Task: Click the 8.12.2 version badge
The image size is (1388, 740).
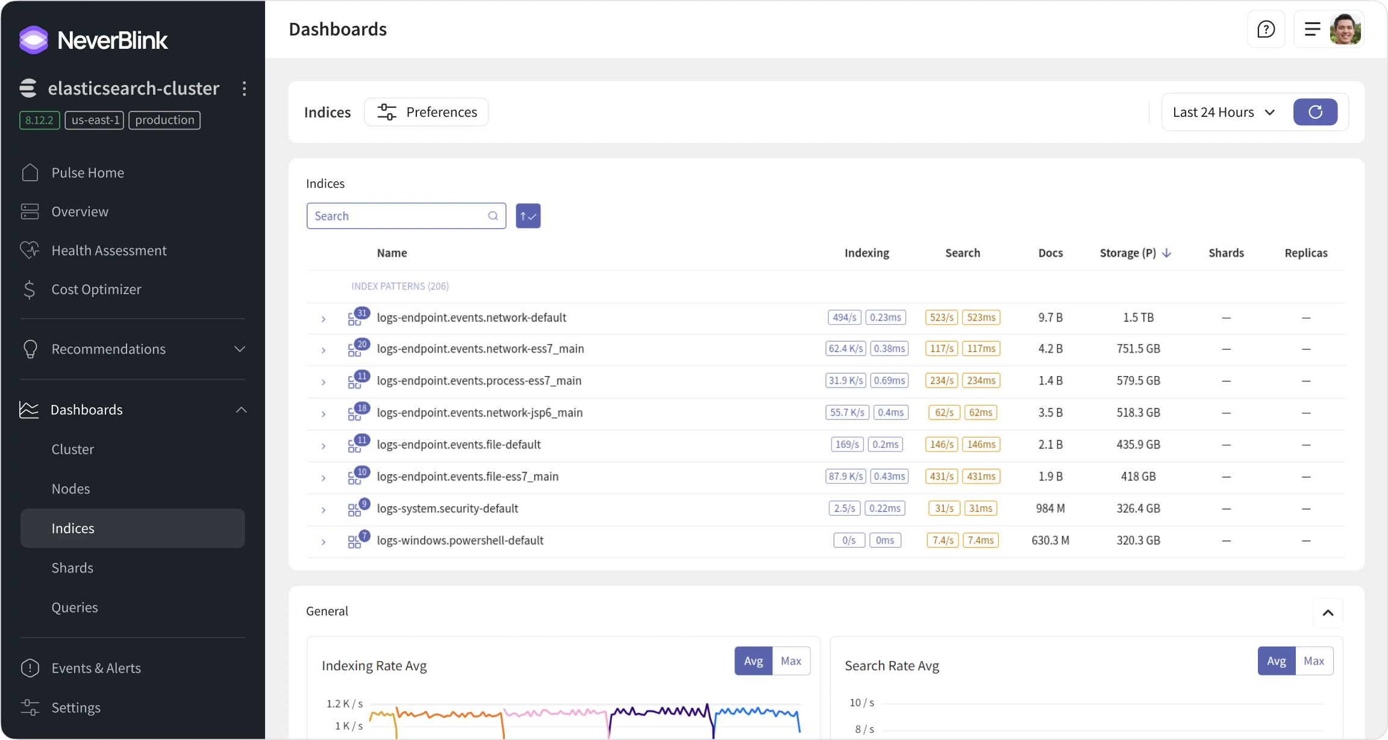Action: (x=39, y=120)
